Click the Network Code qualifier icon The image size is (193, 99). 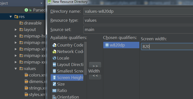54,52
